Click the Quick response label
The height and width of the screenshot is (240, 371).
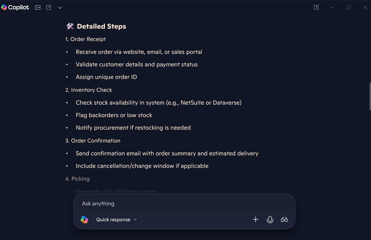[x=113, y=219]
